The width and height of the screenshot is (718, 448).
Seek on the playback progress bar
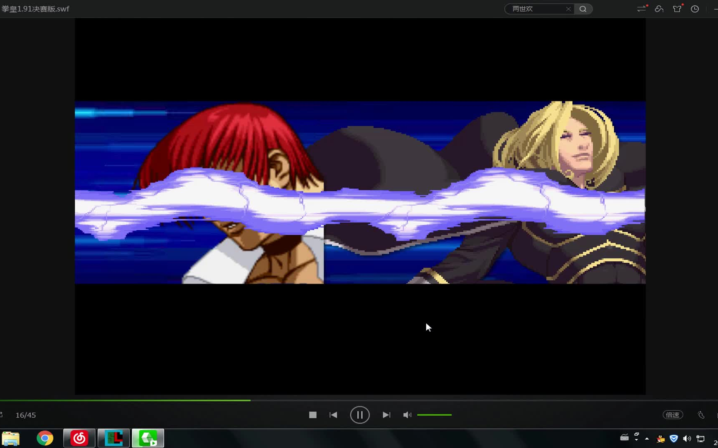359,400
